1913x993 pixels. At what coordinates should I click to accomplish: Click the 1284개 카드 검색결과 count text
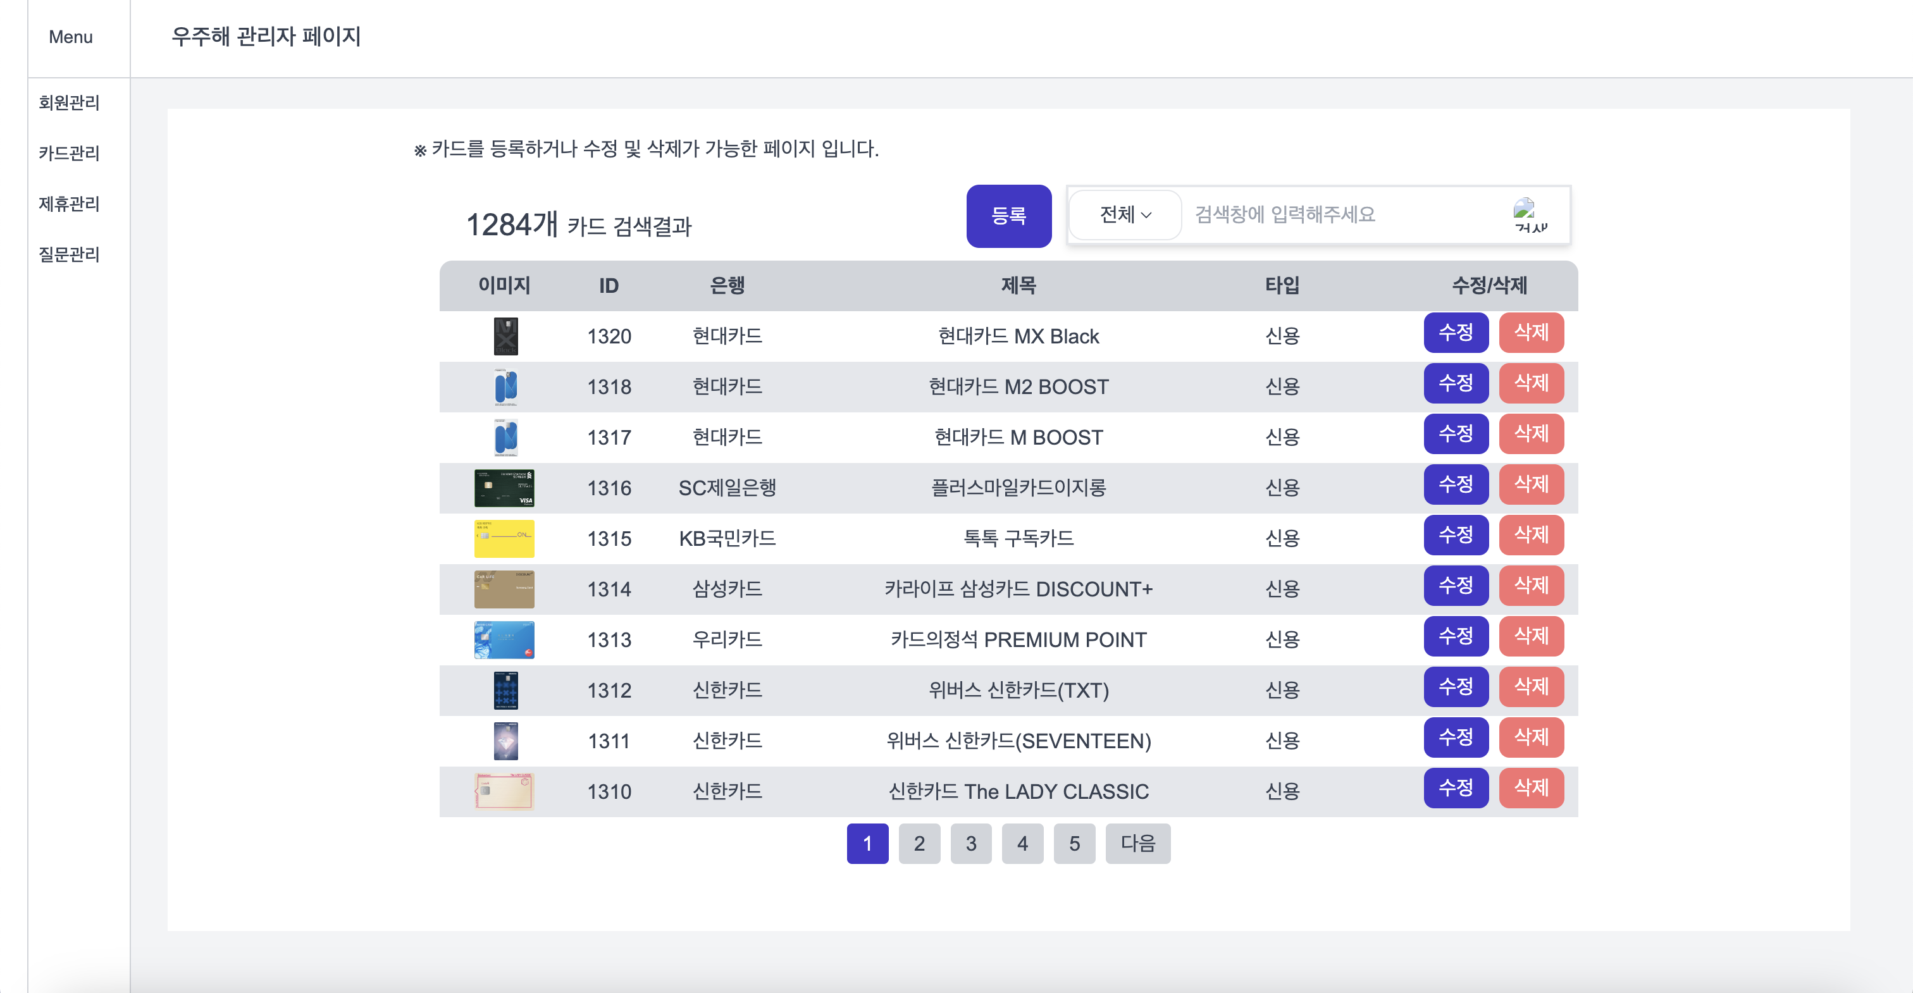coord(578,225)
